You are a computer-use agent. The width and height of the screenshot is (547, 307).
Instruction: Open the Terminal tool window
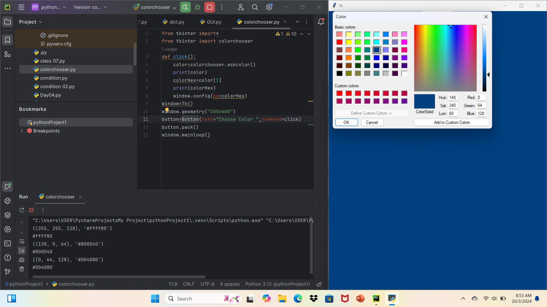(x=8, y=244)
